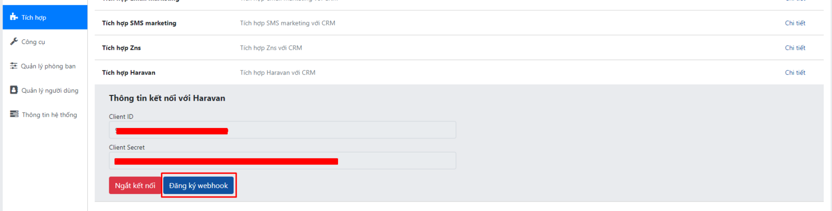Go to Quản lý phòng ban
Screen dimensions: 832x211
tap(48, 66)
